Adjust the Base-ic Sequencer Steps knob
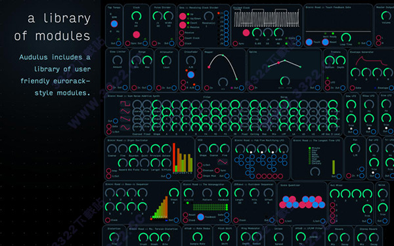 click(174, 193)
